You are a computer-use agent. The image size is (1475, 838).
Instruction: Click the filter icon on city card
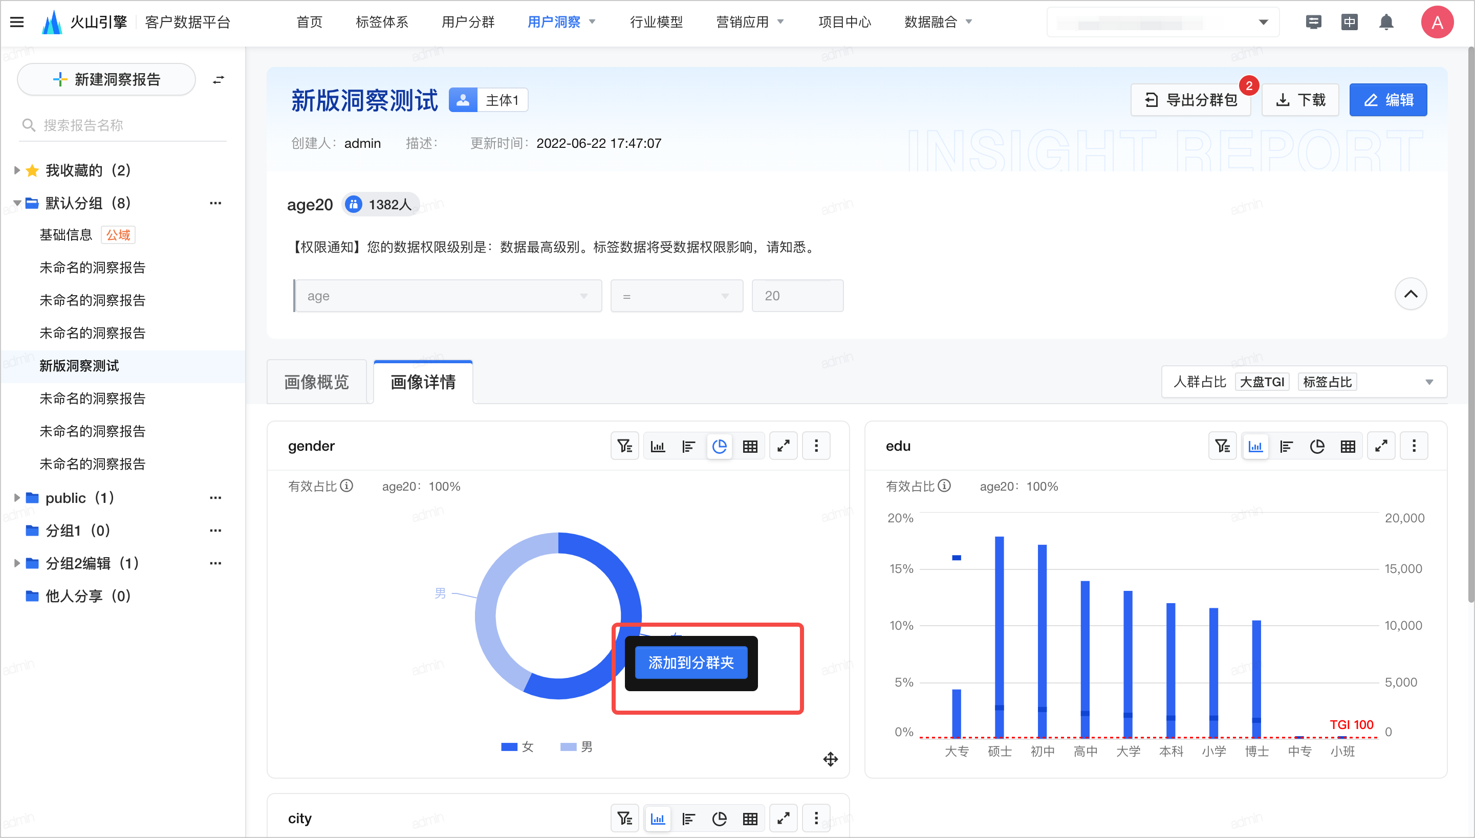coord(625,818)
